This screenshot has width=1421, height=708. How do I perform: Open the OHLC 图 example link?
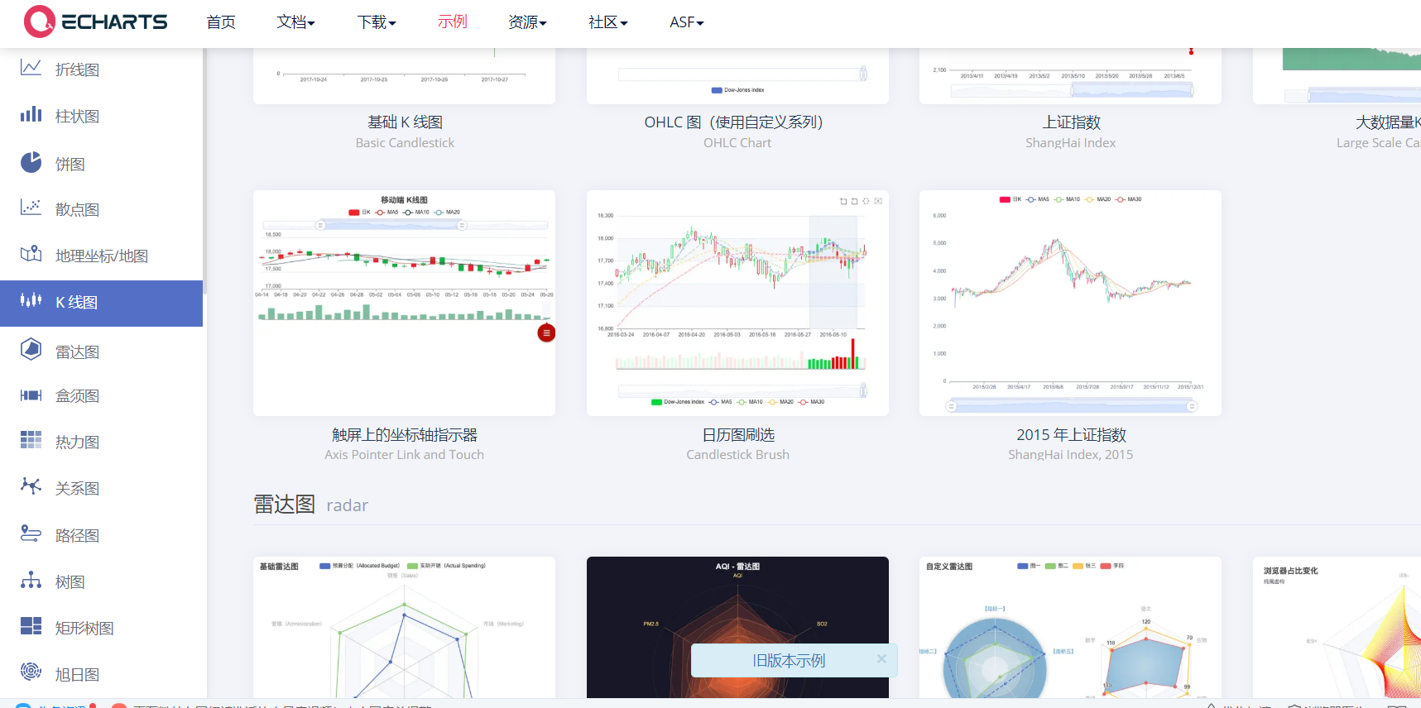click(733, 122)
